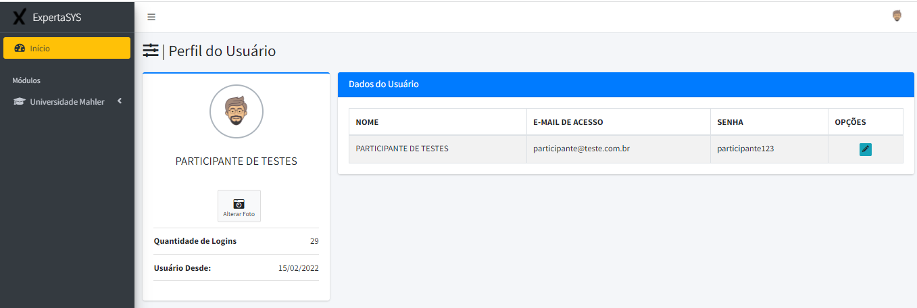Expand the Universidade Mahler chevron arrow
The image size is (917, 308).
click(120, 101)
